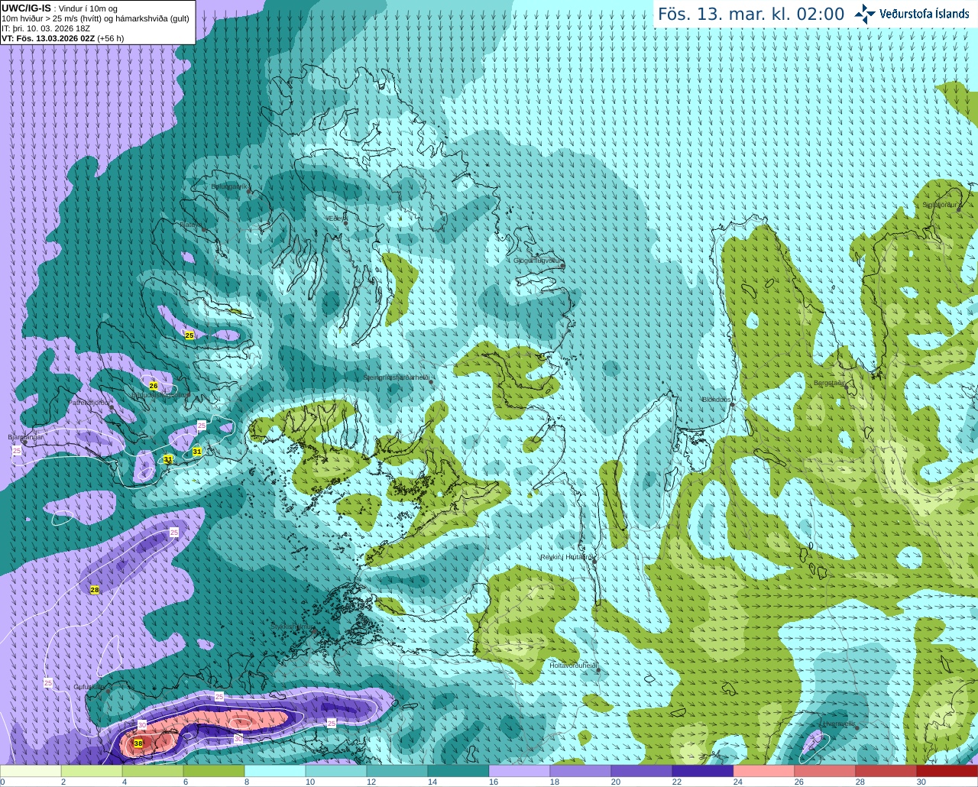
Task: Pick the coral 26–28 m/s legend swatch
Action: click(825, 771)
